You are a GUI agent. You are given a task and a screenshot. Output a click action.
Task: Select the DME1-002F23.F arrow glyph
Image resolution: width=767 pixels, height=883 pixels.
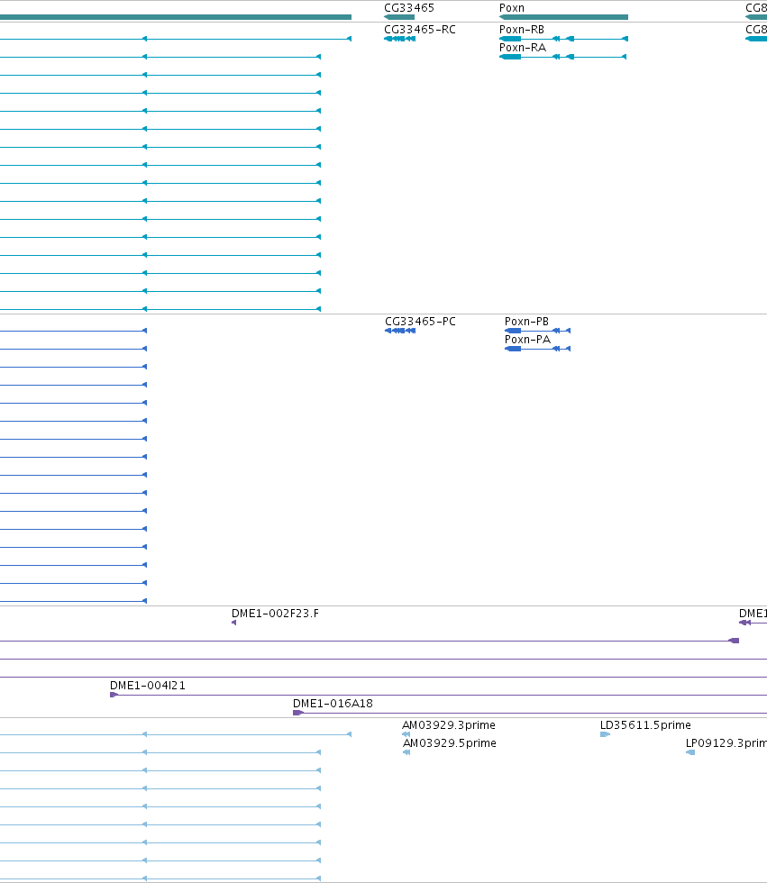coord(233,623)
